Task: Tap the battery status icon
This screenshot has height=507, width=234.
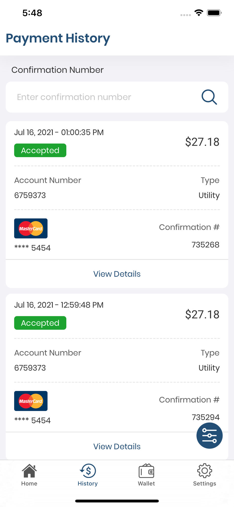Action: [214, 13]
